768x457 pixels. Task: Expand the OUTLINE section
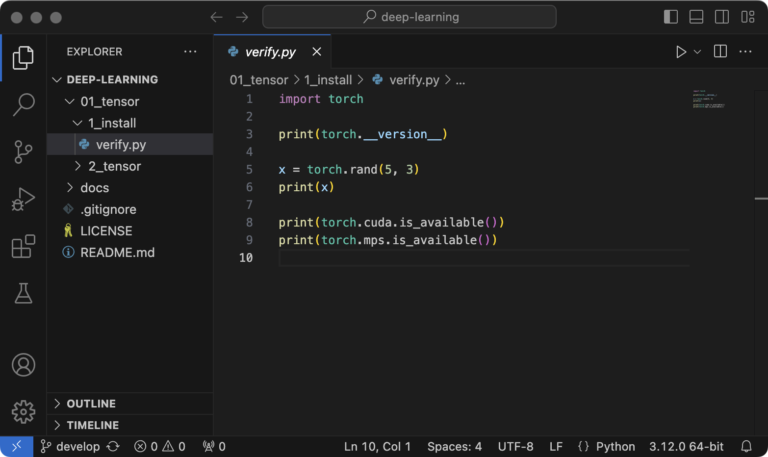130,404
